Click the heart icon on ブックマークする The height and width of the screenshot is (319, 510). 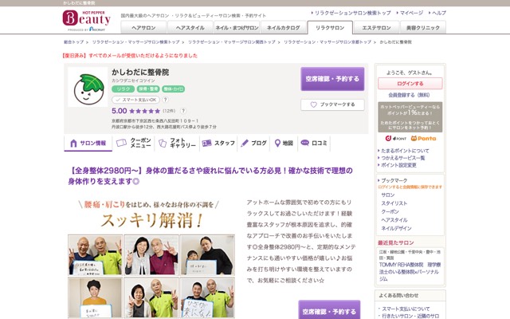coord(313,104)
